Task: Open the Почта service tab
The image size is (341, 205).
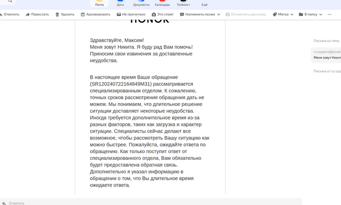Action: tap(99, 2)
